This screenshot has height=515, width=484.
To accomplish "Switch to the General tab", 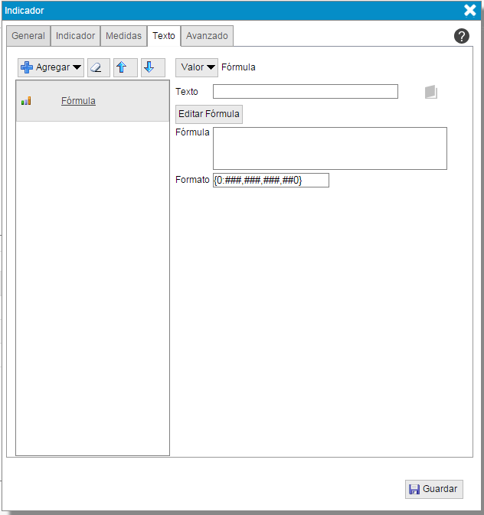I will click(28, 36).
